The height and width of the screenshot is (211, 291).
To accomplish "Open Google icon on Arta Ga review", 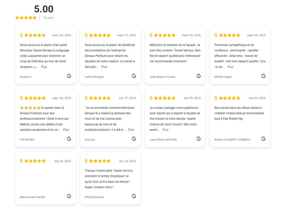I will [134, 139].
